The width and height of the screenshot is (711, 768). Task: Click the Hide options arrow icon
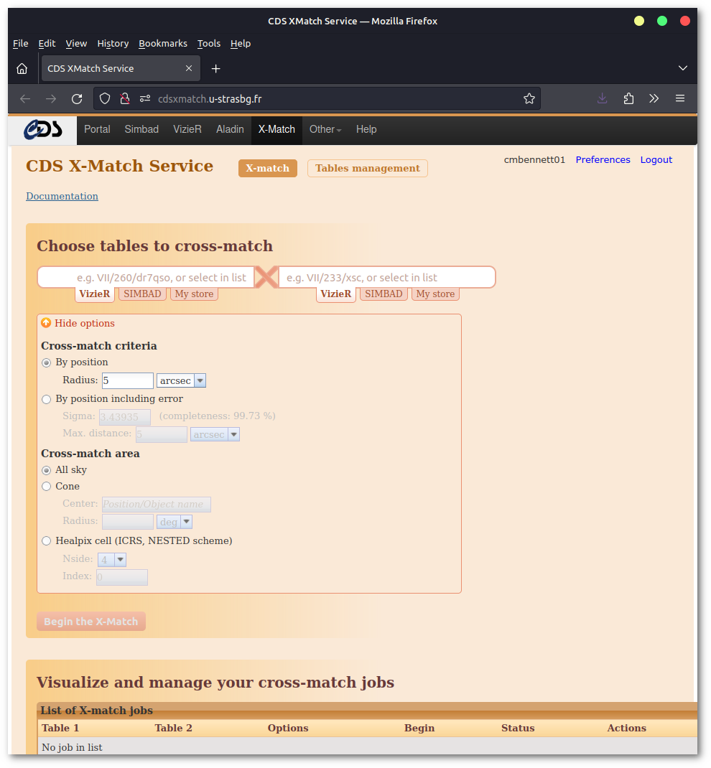click(x=46, y=323)
